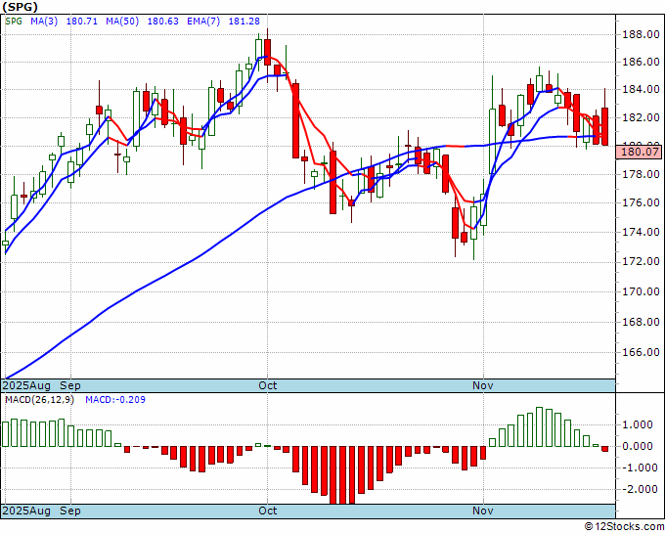This screenshot has height=534, width=665.
Task: Click the current price tag 180.07
Action: tap(640, 152)
